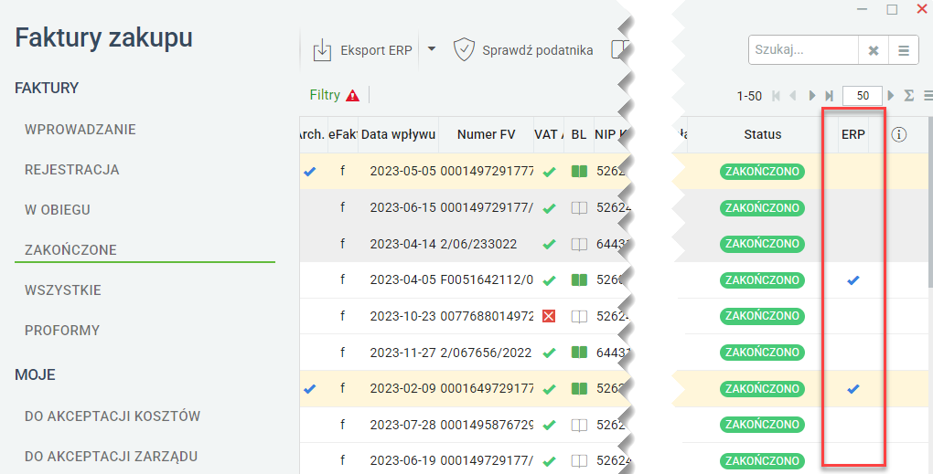Click ZAKOŃCZONO badge in 2023-05-05 row
Image resolution: width=933 pixels, height=474 pixels.
(762, 172)
